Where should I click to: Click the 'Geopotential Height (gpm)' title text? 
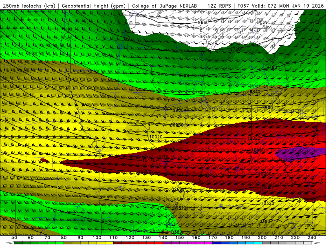click(94, 6)
